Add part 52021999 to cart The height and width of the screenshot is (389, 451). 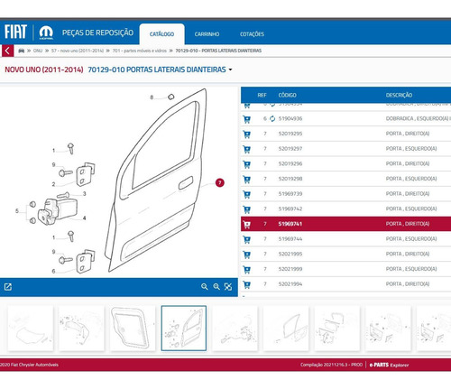247,270
